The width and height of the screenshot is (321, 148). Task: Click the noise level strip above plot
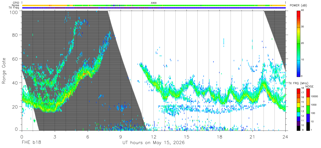point(154,5)
